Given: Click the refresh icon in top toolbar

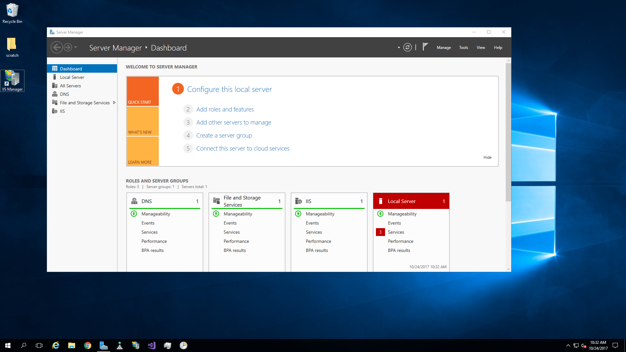Looking at the screenshot, I should point(408,48).
